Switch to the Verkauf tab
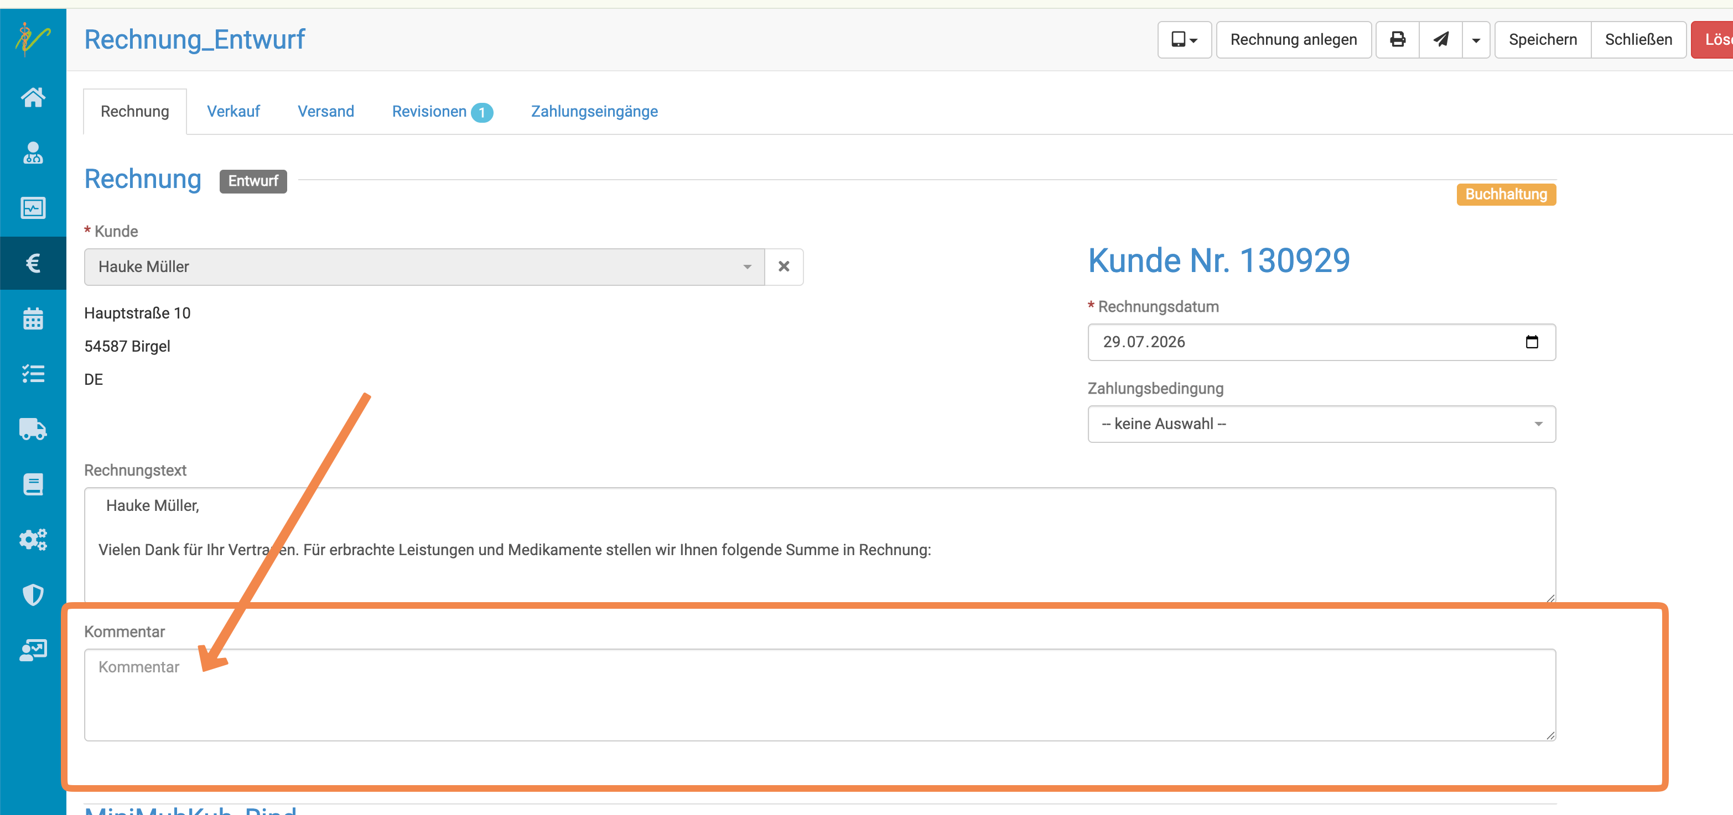This screenshot has height=815, width=1733. coord(234,112)
